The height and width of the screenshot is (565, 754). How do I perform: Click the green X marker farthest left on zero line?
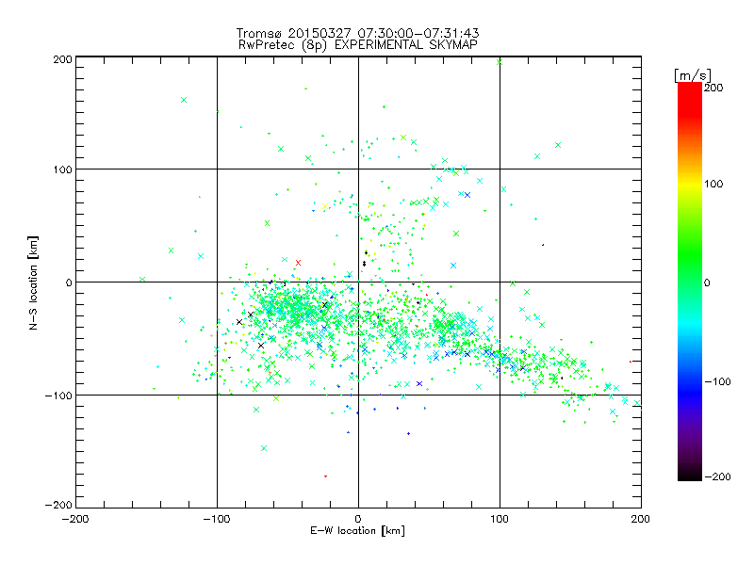pyautogui.click(x=142, y=279)
